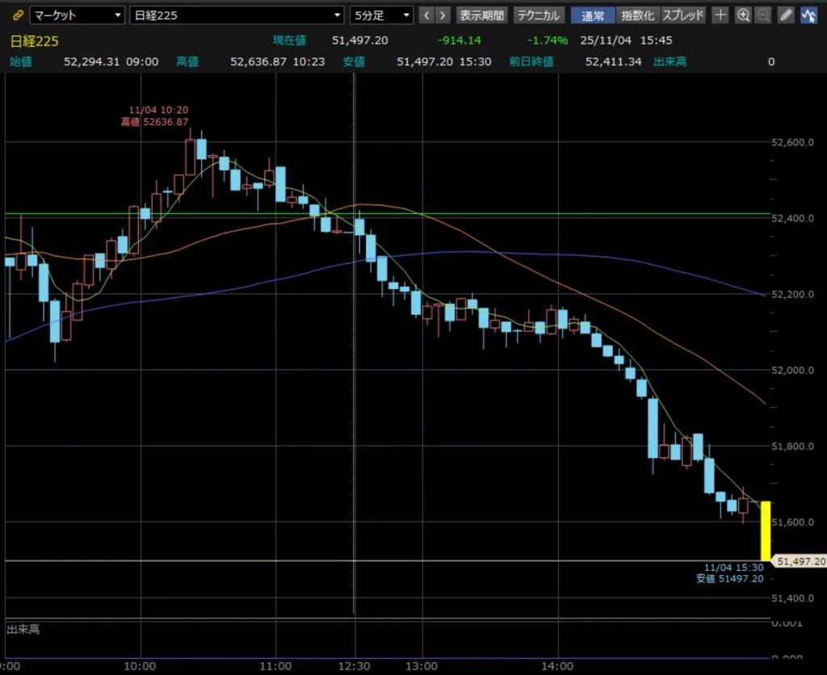Viewport: 827px width, 675px height.
Task: Go to previous period with left arrow
Action: [x=427, y=15]
